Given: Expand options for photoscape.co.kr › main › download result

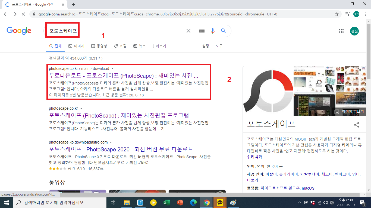Looking at the screenshot, I should 112,69.
